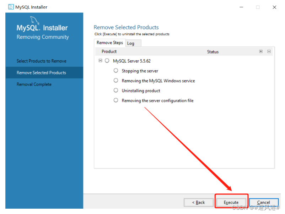Image resolution: width=285 pixels, height=214 pixels.
Task: Click the Removing the server configuration file circle
Action: click(x=116, y=100)
